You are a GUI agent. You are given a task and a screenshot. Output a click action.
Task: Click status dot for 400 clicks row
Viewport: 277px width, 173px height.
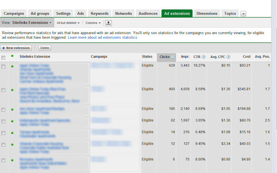[12, 90]
